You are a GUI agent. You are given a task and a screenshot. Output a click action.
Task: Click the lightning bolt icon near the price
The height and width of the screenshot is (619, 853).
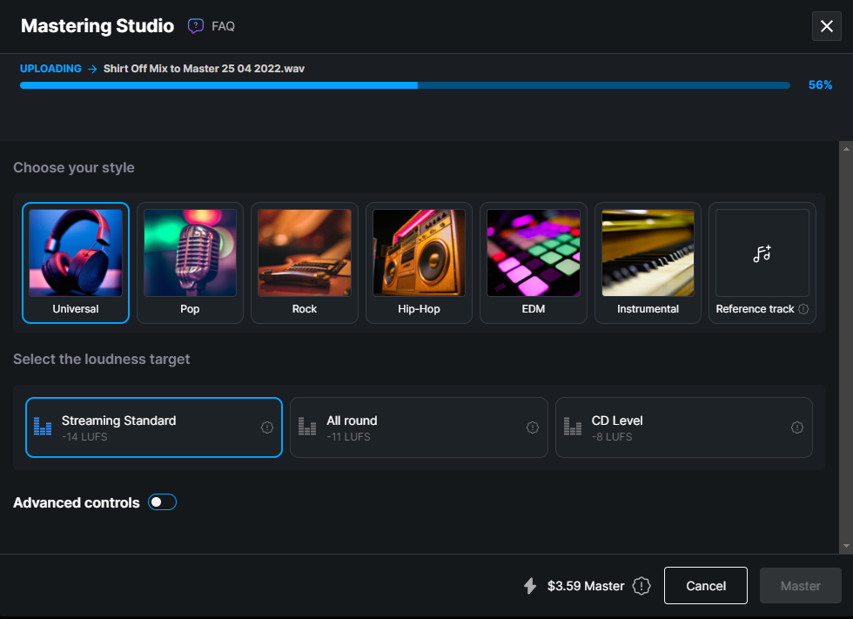coord(530,585)
